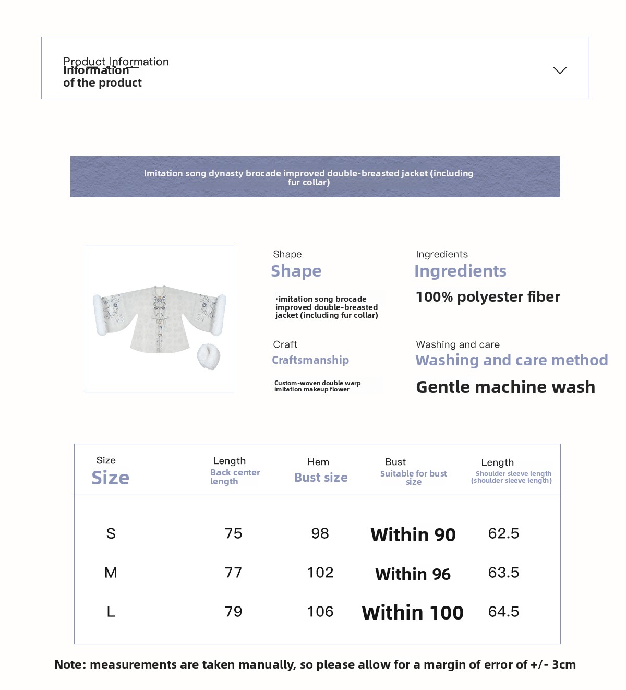Click the Craftsmanship heading
Viewport: 626px width, 690px height.
click(x=310, y=360)
